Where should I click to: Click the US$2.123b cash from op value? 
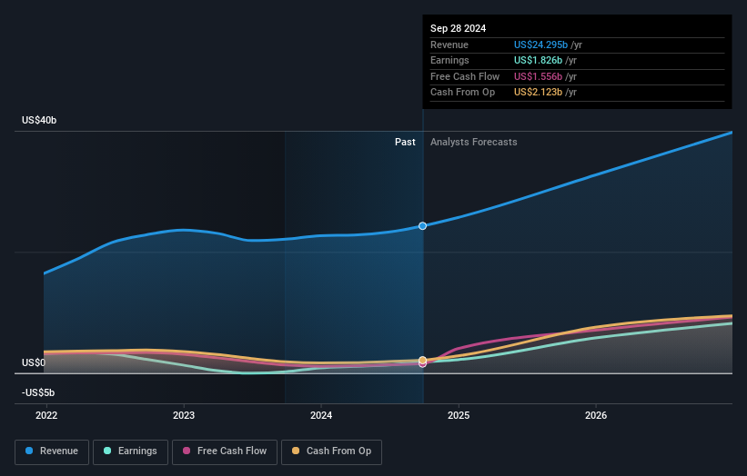[538, 93]
